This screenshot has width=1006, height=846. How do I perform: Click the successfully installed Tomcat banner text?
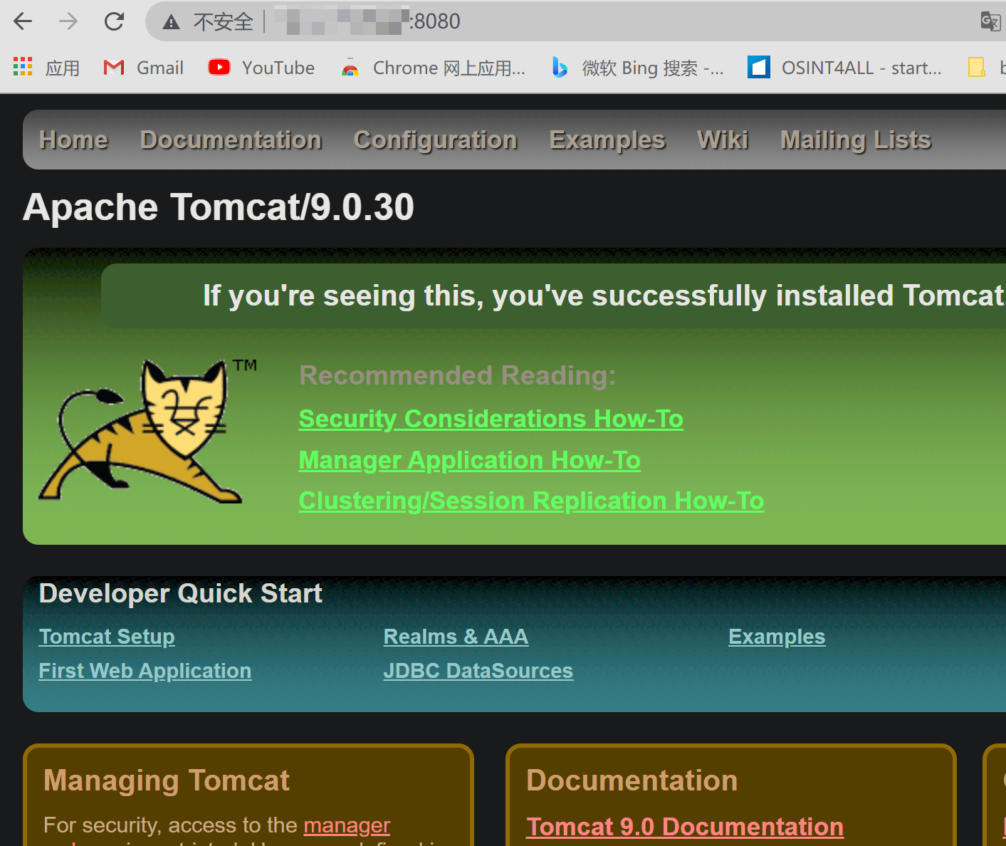[x=604, y=295]
